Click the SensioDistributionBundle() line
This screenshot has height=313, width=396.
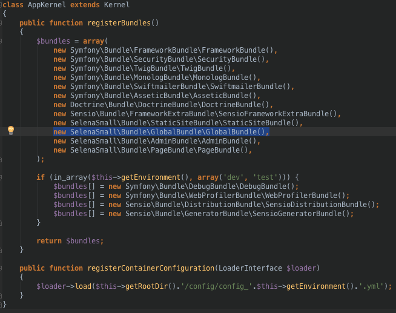216,205
